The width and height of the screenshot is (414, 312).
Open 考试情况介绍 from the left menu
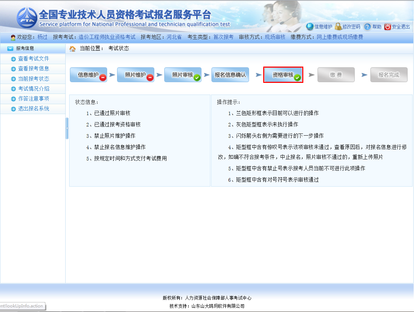pyautogui.click(x=33, y=89)
